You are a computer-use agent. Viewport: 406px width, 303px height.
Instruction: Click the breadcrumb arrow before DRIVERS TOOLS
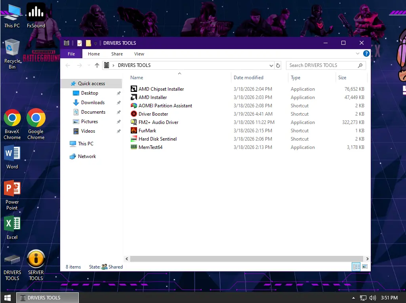113,65
